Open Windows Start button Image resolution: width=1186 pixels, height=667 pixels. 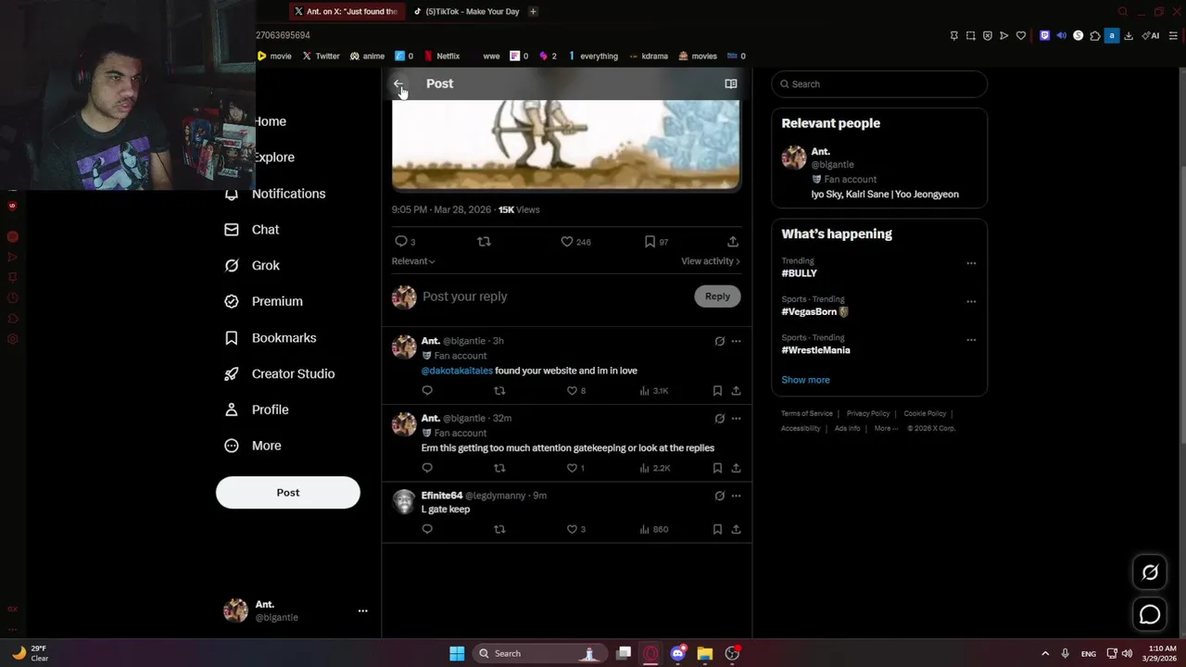click(x=457, y=653)
